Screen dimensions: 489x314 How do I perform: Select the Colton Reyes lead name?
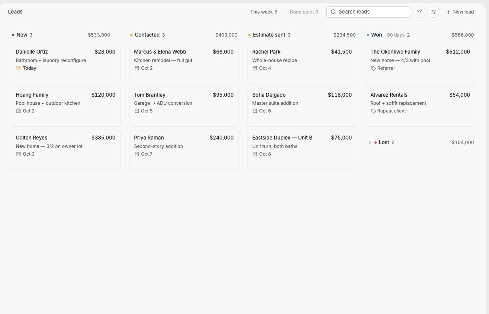tap(31, 138)
